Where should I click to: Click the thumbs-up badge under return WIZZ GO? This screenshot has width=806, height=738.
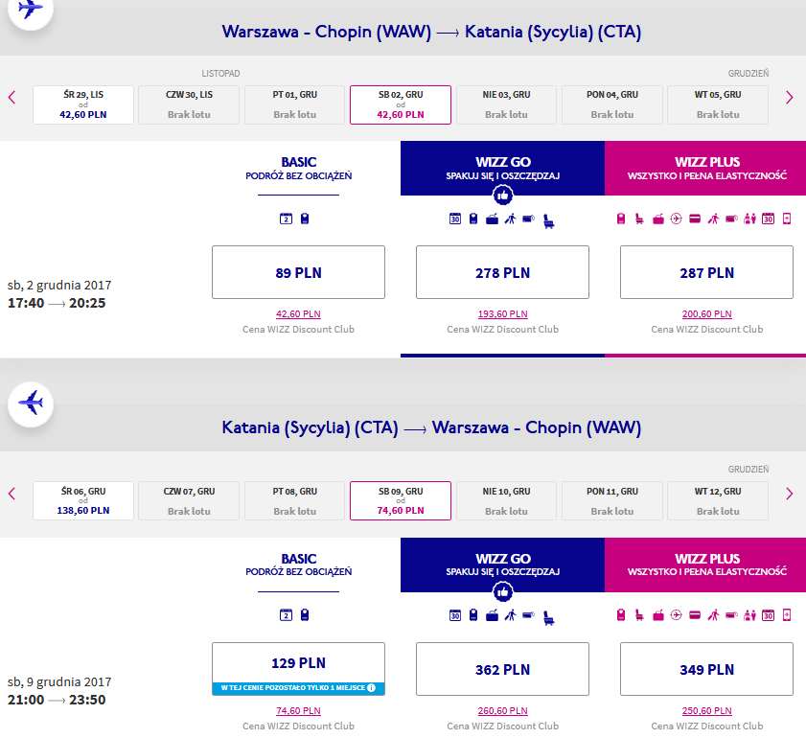pos(503,592)
